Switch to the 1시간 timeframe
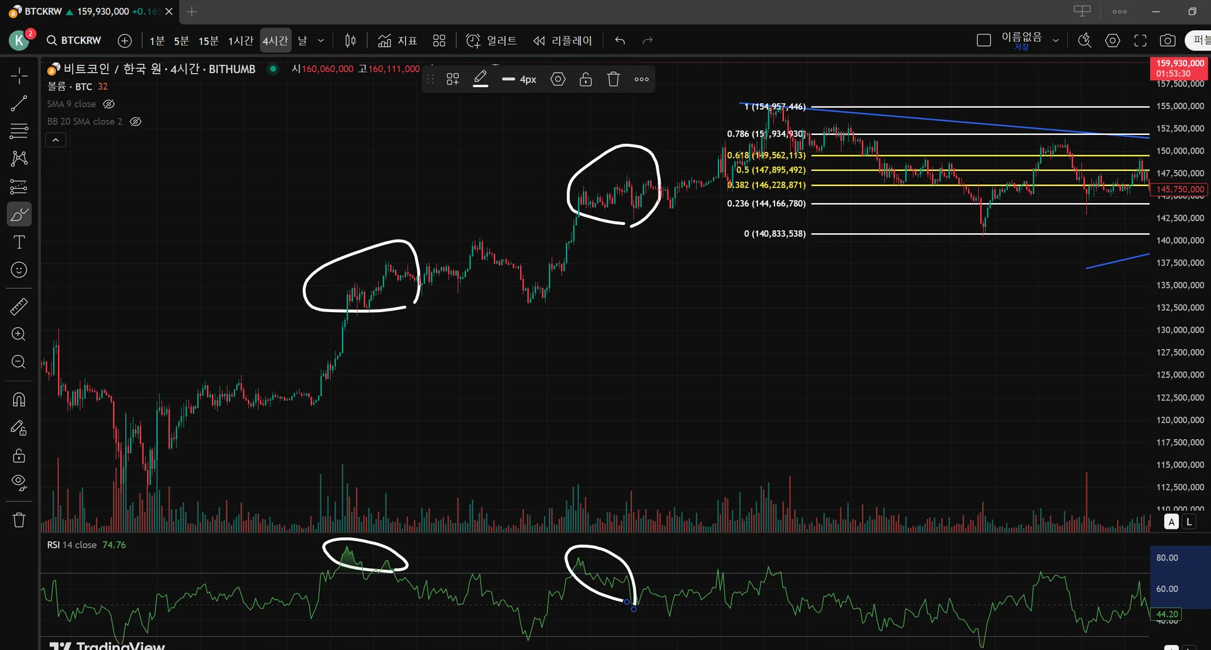 coord(240,40)
